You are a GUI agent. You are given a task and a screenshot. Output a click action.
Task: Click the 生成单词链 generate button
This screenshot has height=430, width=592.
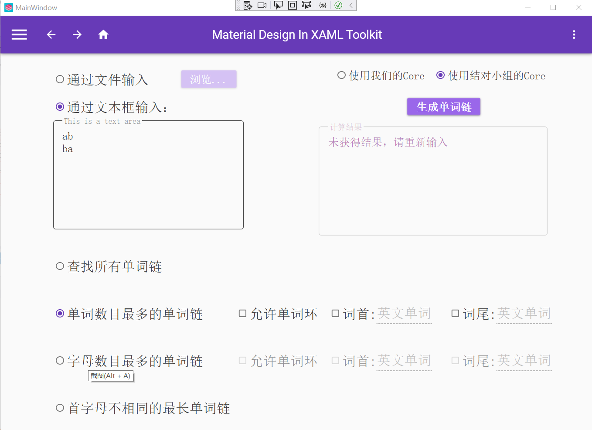(444, 107)
